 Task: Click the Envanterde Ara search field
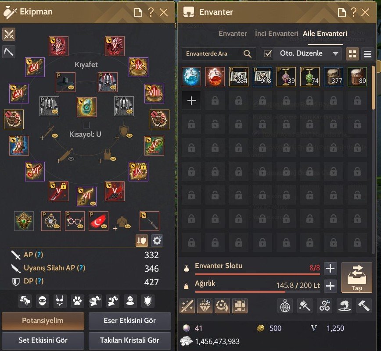pyautogui.click(x=219, y=53)
